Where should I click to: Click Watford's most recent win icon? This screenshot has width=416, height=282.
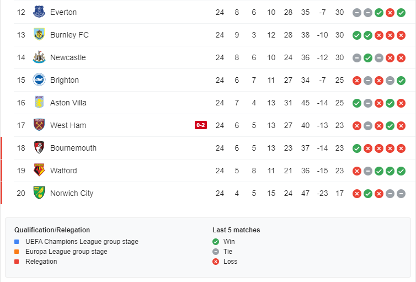[401, 171]
